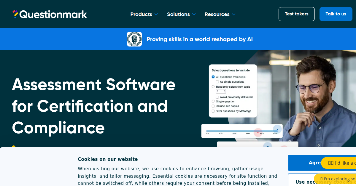Viewport: 356px width, 186px height.
Task: Check the 'As single questions' checkbox
Action: (x=217, y=82)
